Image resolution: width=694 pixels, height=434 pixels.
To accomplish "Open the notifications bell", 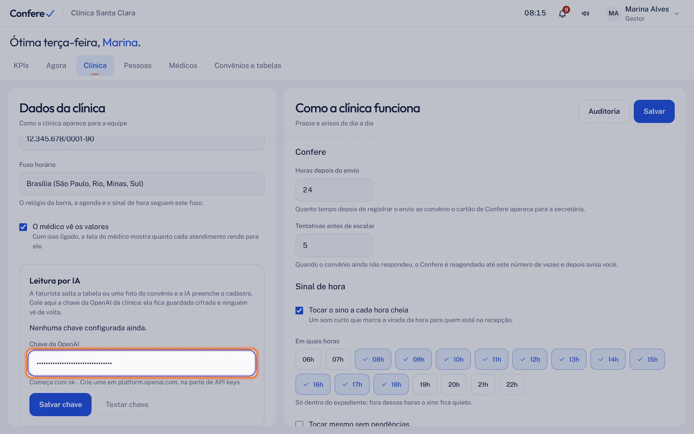I will [562, 14].
